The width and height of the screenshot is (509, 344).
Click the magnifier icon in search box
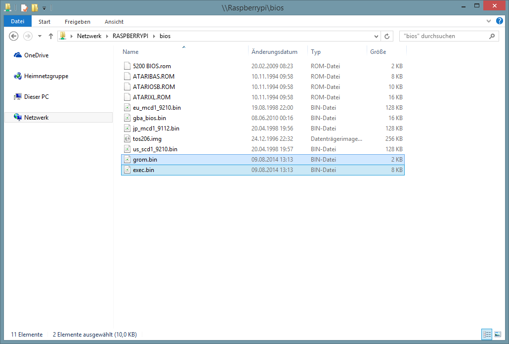pyautogui.click(x=492, y=36)
